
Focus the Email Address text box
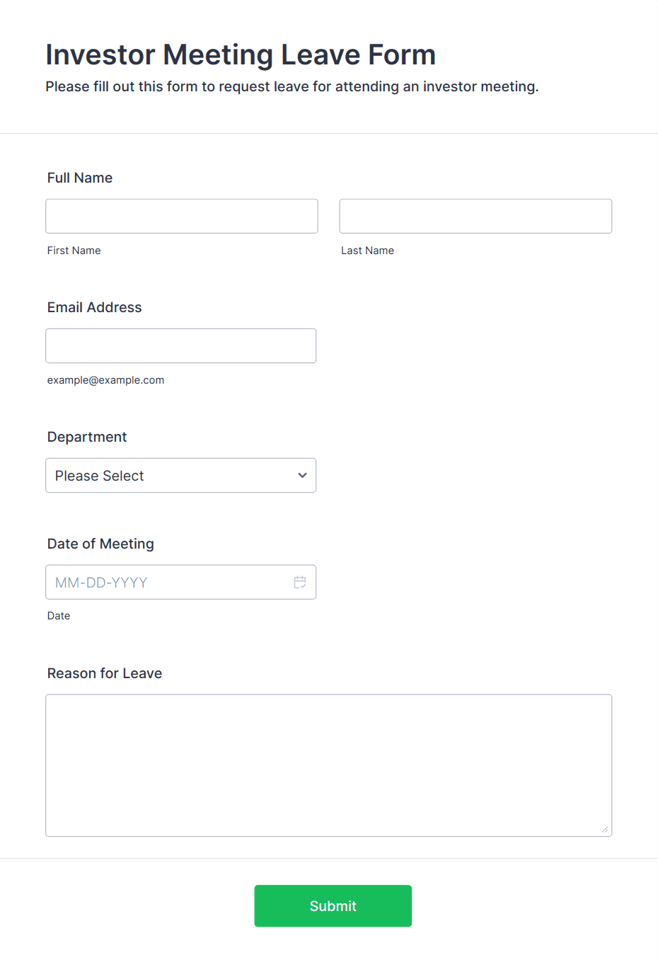(181, 346)
